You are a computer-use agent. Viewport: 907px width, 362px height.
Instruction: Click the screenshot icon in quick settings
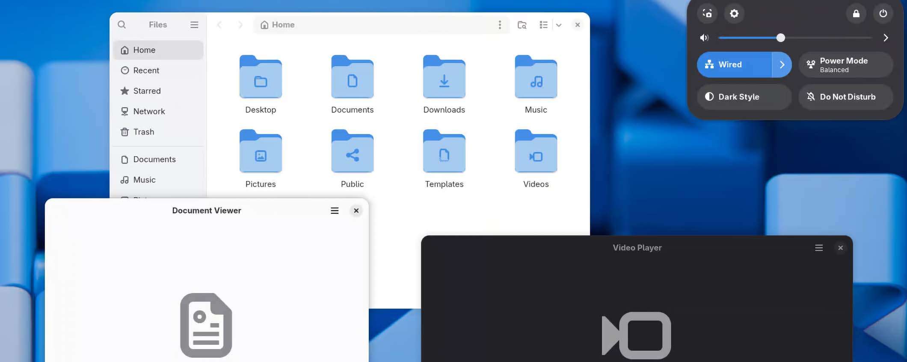pos(707,14)
